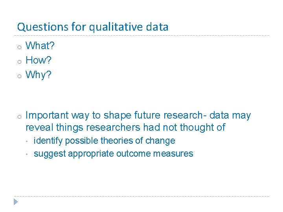The width and height of the screenshot is (283, 212).
Task: Click the circle bullet beside 'Important way'
Action: click(x=18, y=117)
